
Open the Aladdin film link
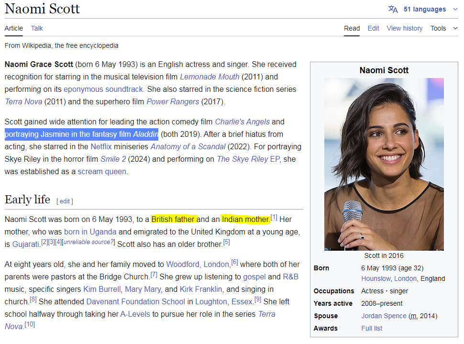[145, 134]
